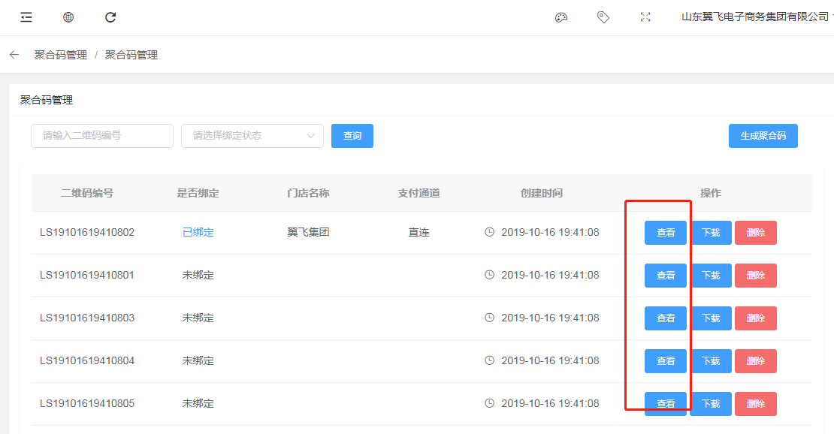Click the 查询 search button
The image size is (834, 434).
point(352,136)
